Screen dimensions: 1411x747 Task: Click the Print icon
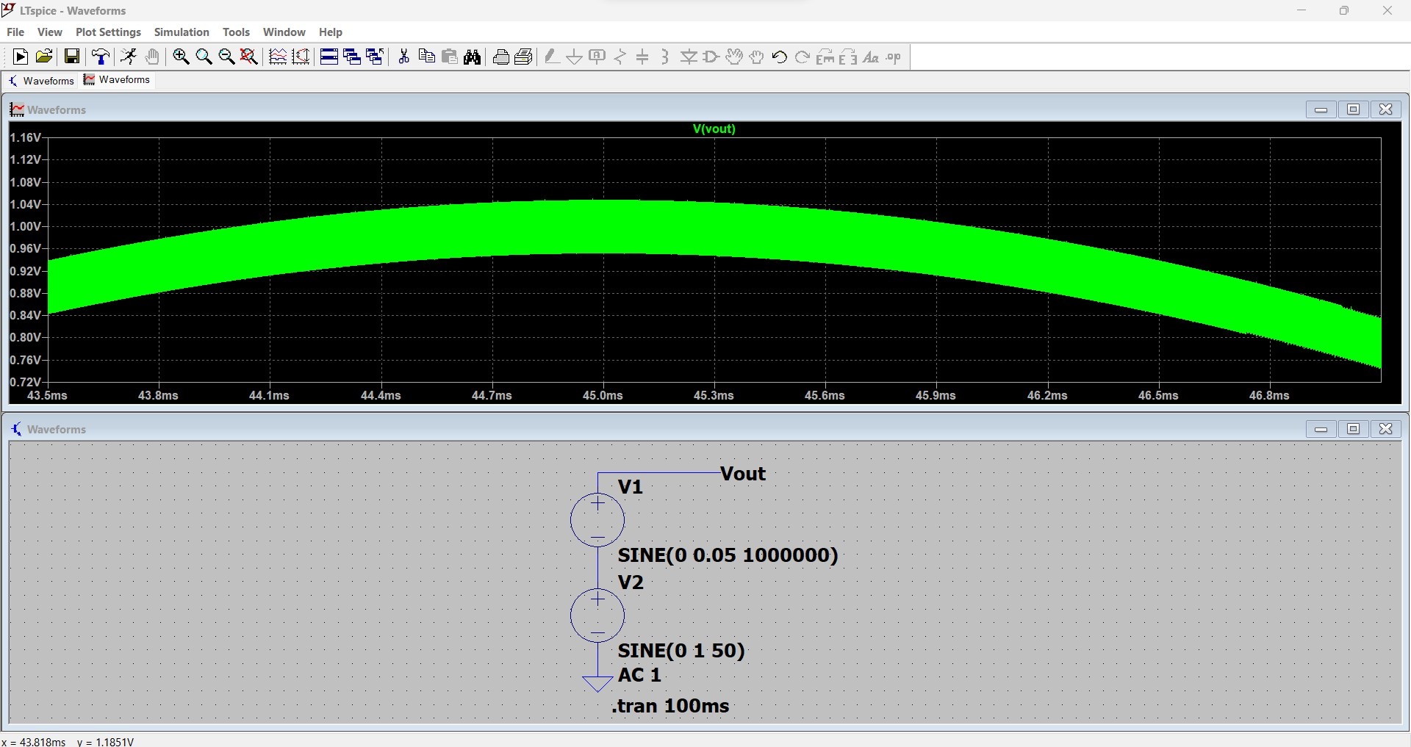pos(501,57)
